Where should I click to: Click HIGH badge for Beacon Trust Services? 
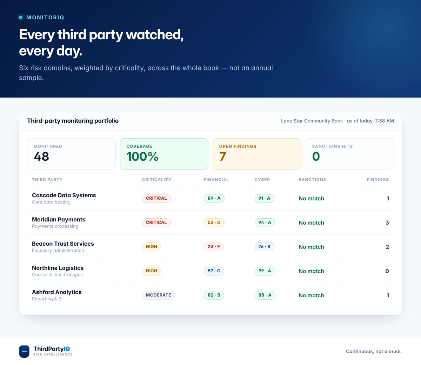[152, 247]
